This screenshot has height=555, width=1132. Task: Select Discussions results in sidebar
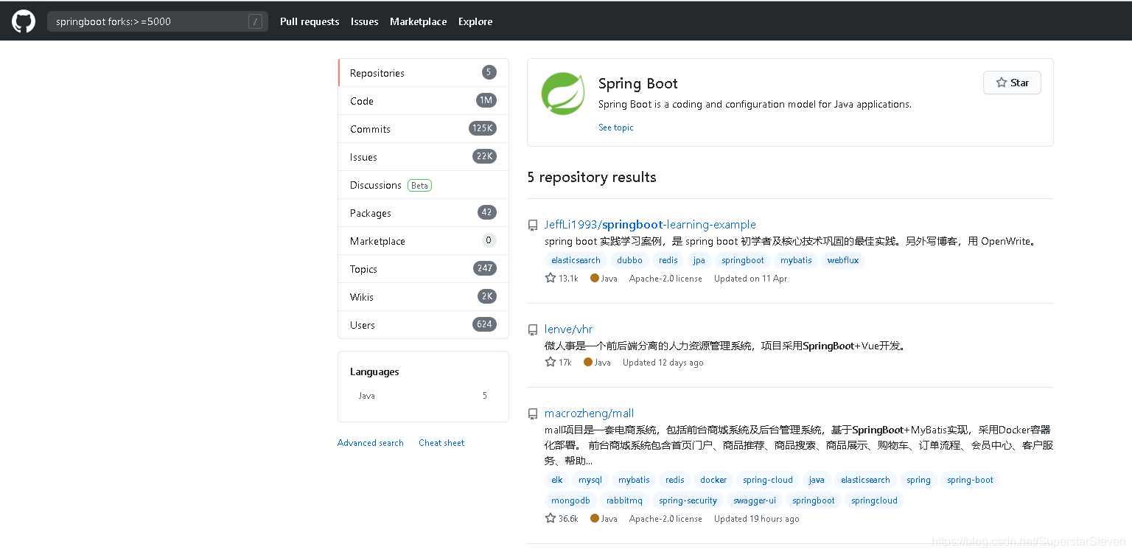pos(423,185)
